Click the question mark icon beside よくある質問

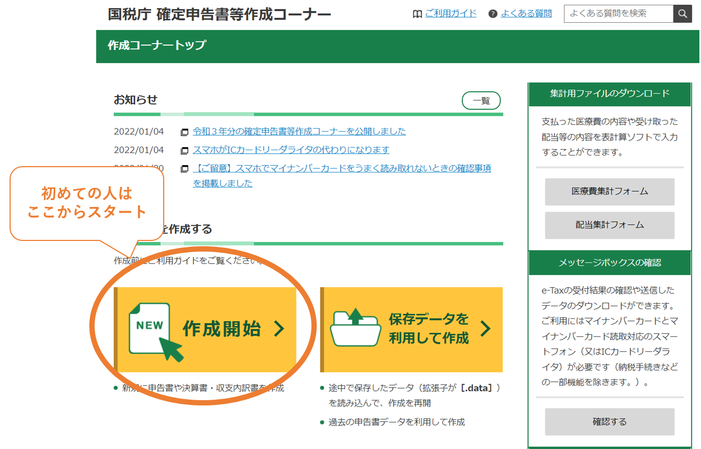[493, 14]
